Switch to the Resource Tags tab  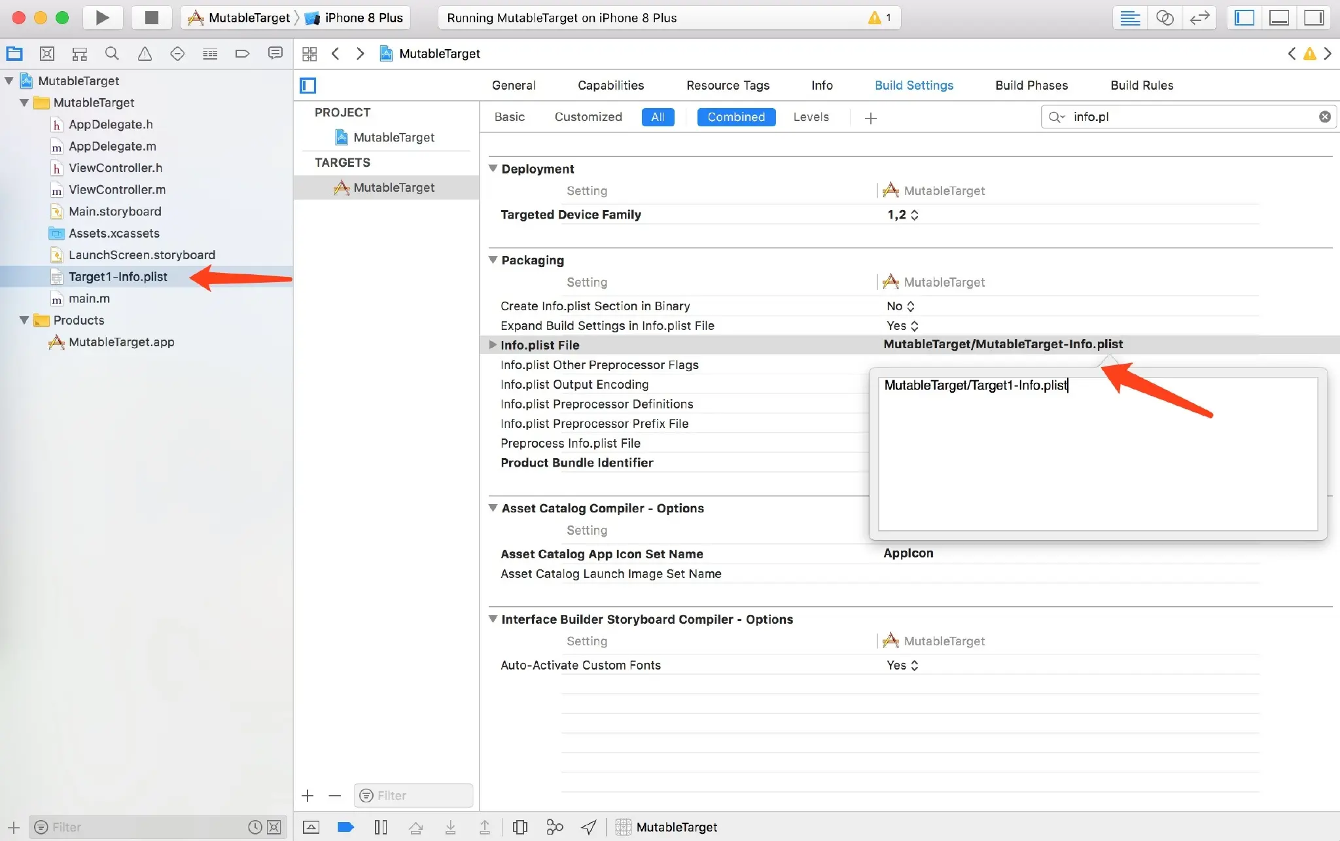click(x=728, y=85)
